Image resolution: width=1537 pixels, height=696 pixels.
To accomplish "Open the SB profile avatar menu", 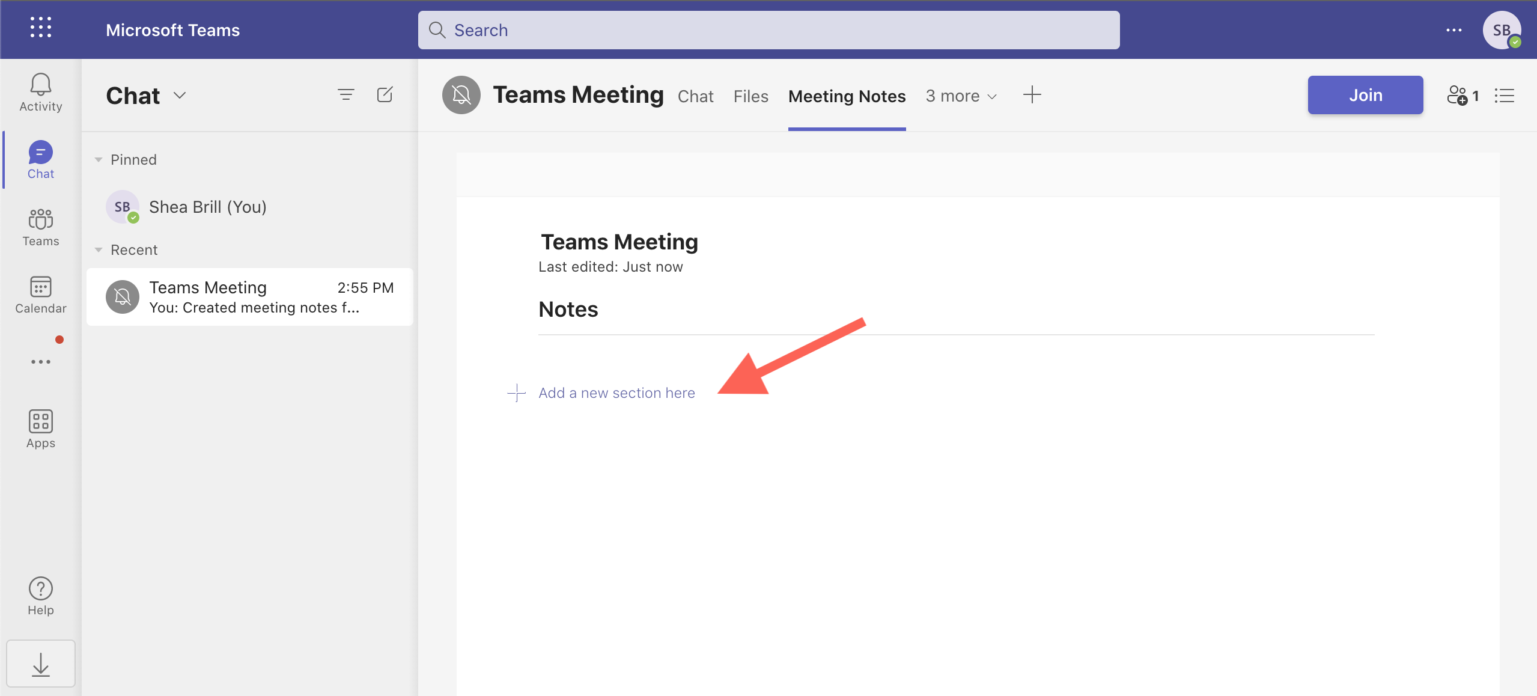I will point(1502,30).
